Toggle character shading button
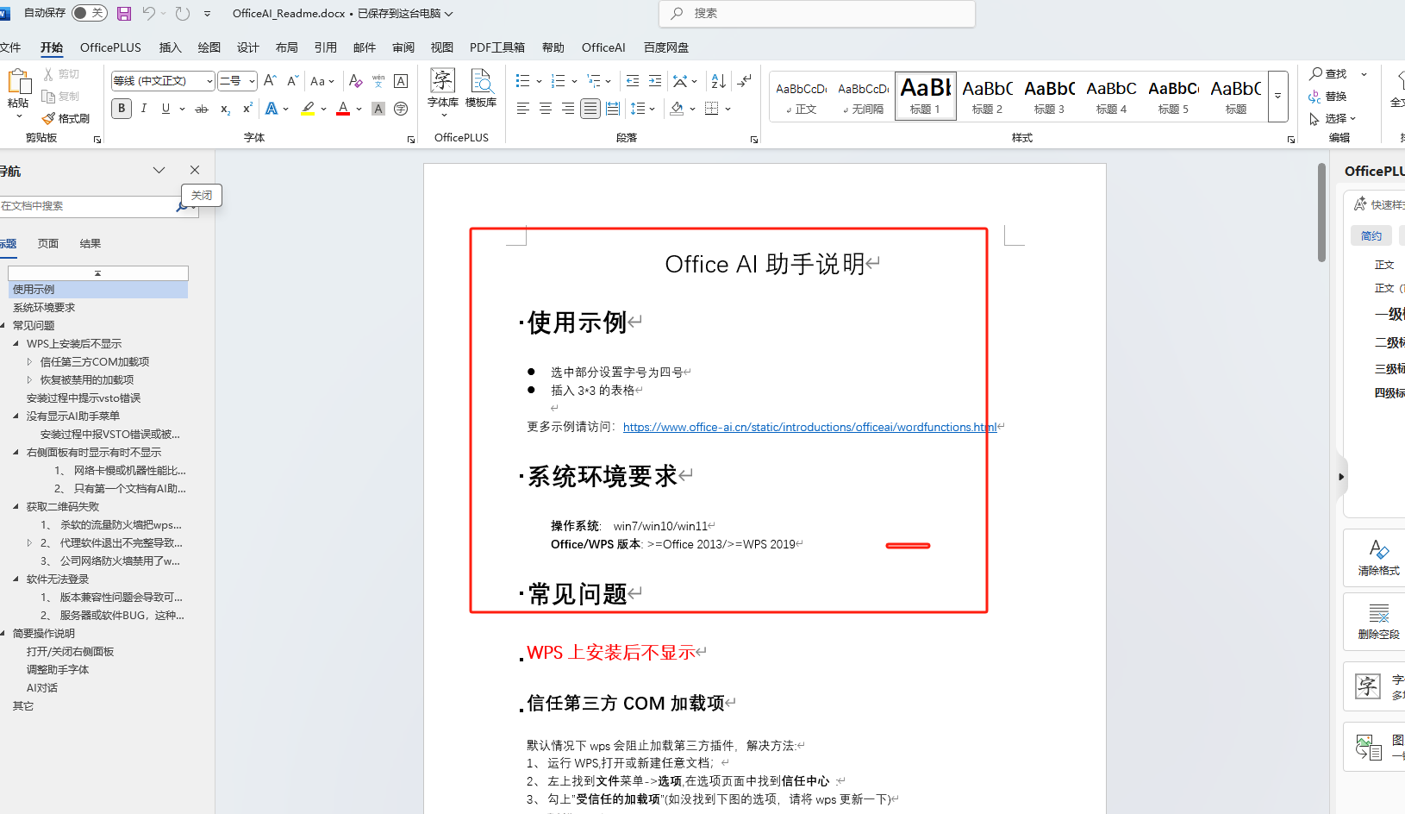 coord(378,109)
